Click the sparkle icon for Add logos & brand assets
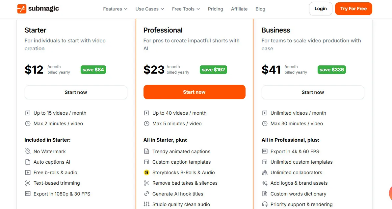The height and width of the screenshot is (209, 392). pyautogui.click(x=265, y=183)
